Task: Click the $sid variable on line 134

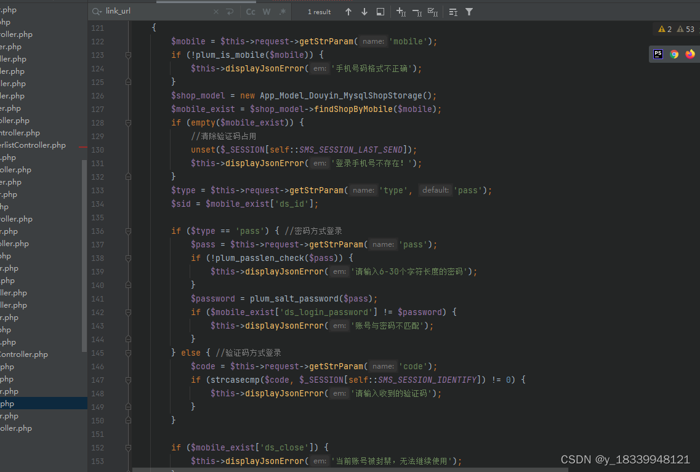Action: click(181, 204)
